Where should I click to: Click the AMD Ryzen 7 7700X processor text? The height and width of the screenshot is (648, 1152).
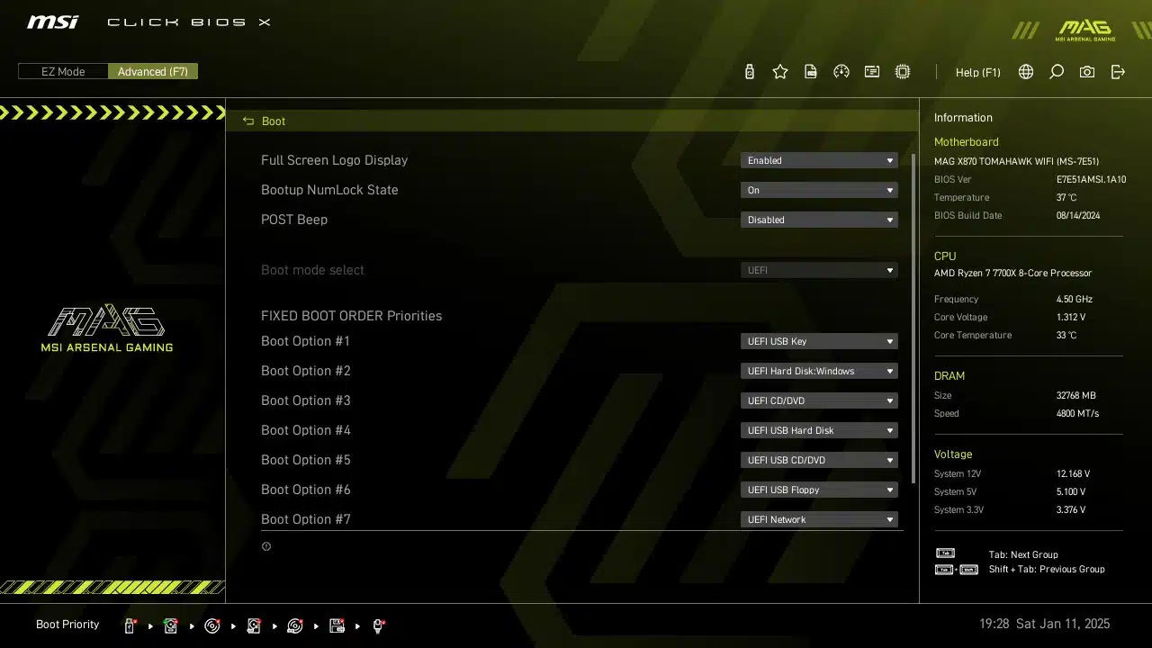click(1012, 274)
